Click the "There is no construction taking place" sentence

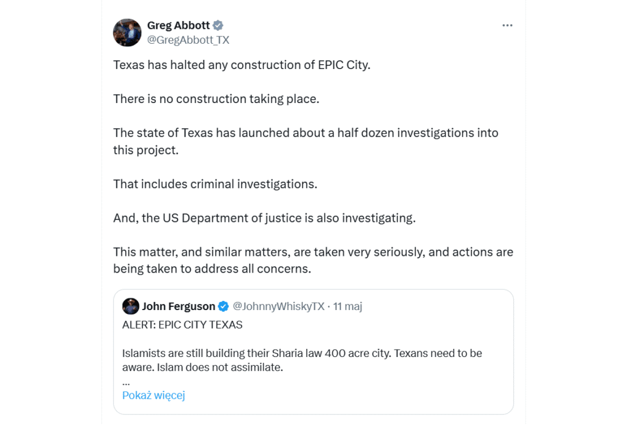216,99
